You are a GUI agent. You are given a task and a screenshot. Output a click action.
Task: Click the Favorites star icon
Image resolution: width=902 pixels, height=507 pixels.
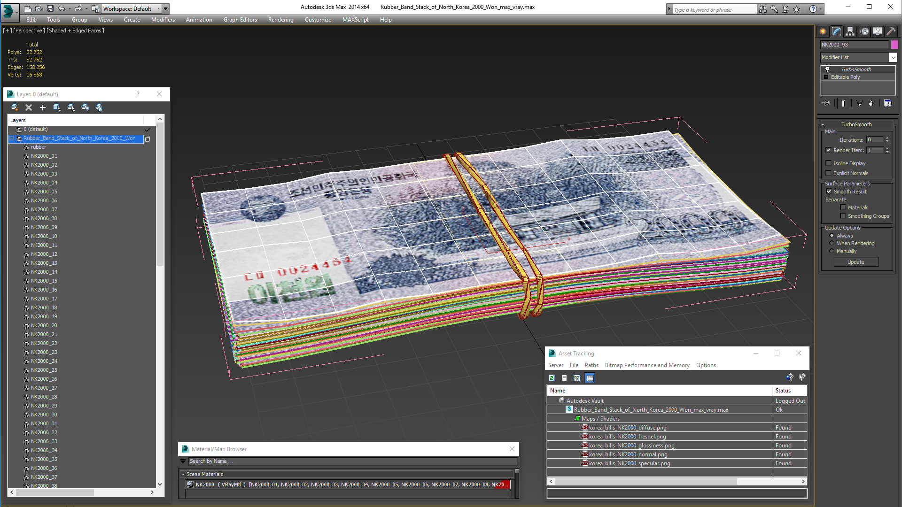click(x=796, y=9)
